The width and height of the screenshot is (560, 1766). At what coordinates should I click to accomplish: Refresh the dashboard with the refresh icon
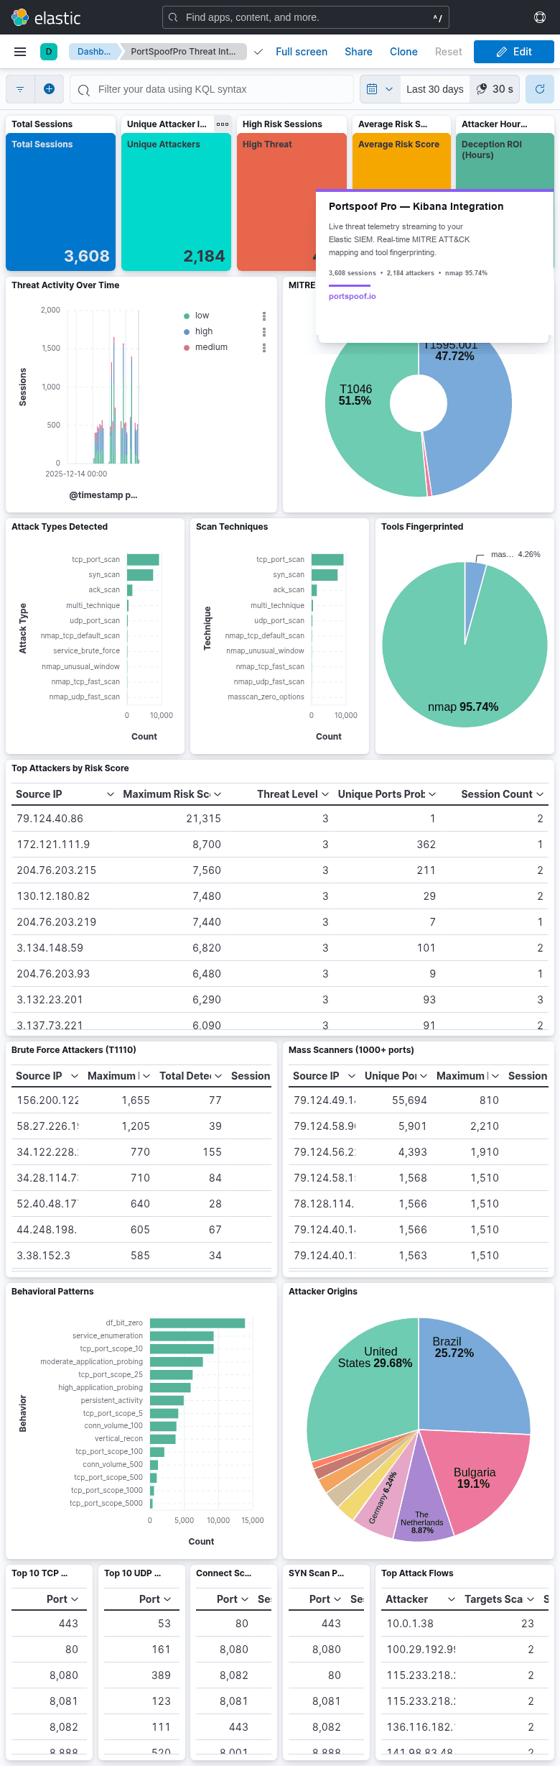pyautogui.click(x=540, y=88)
